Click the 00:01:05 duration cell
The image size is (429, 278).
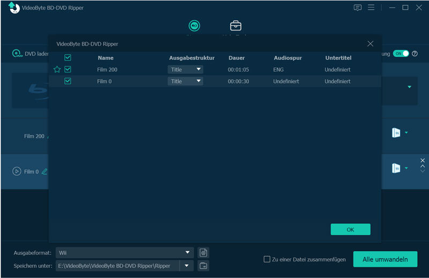pos(238,70)
